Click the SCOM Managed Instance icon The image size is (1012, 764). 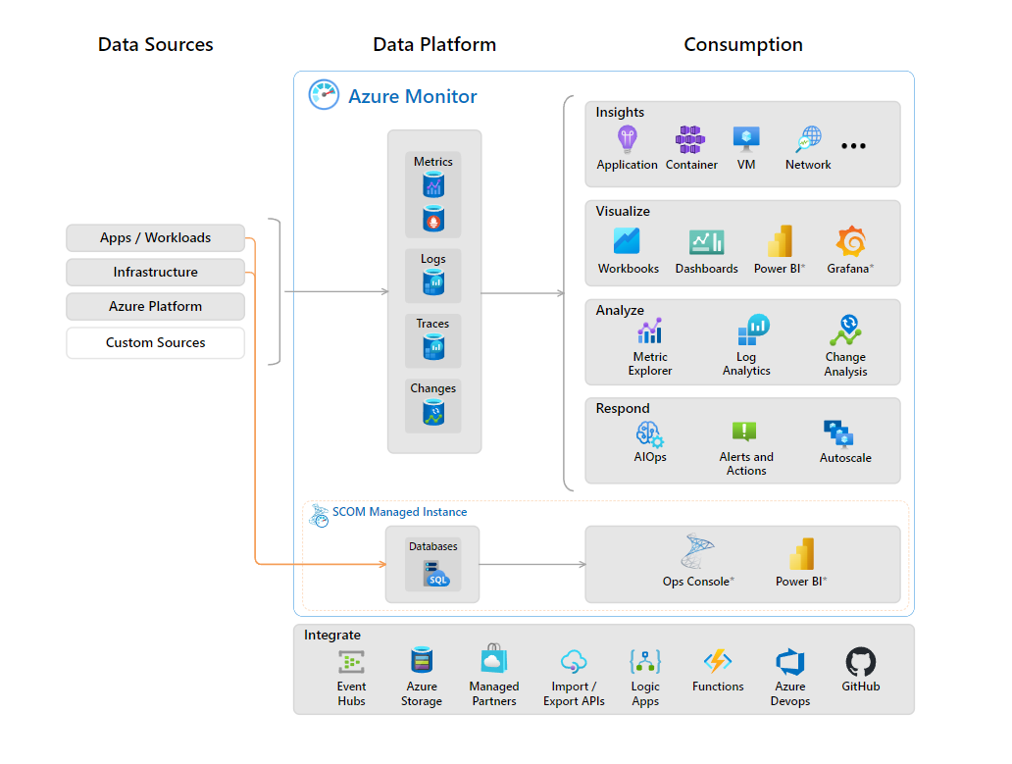click(x=319, y=516)
